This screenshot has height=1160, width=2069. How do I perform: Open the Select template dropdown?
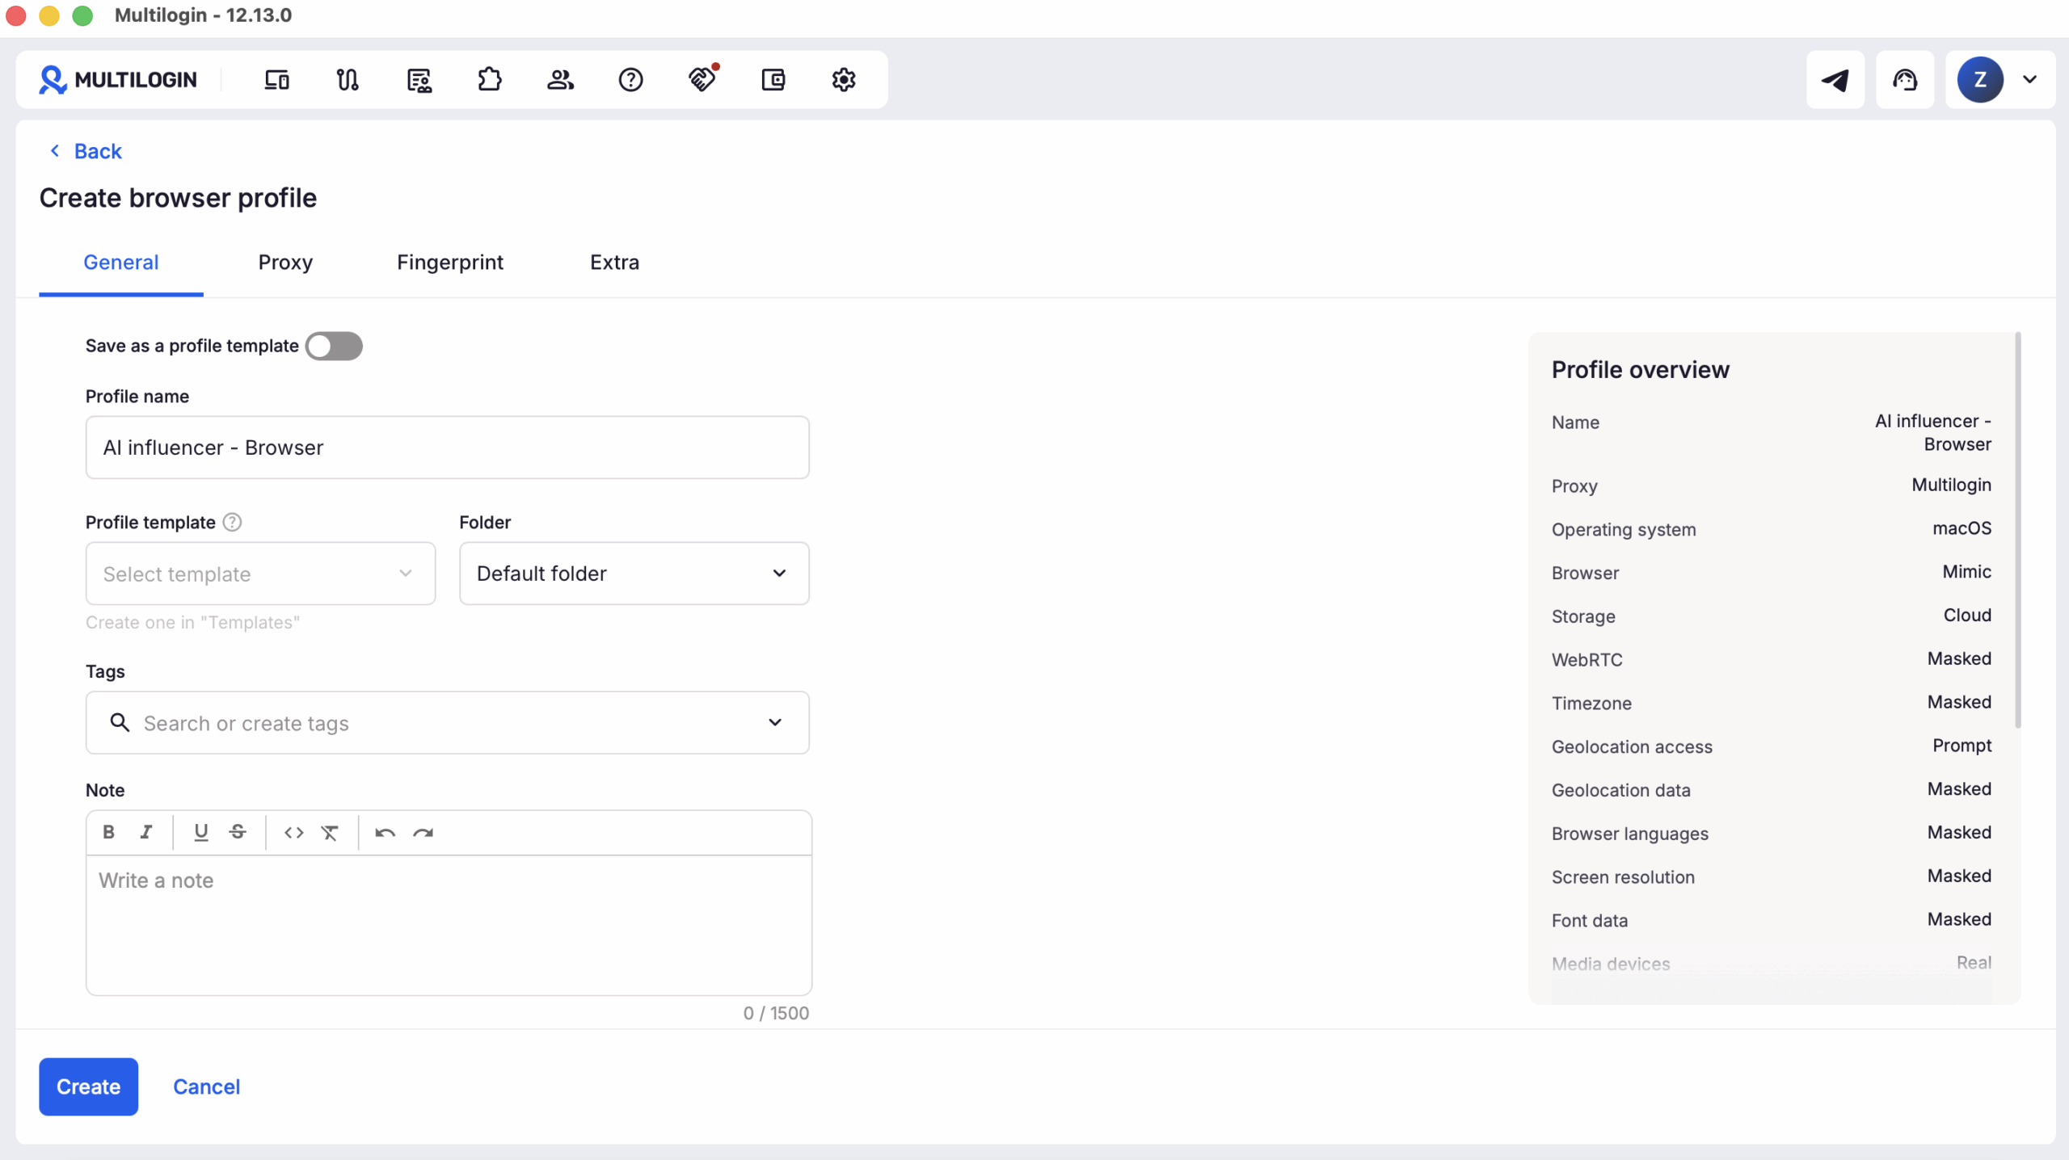[260, 574]
